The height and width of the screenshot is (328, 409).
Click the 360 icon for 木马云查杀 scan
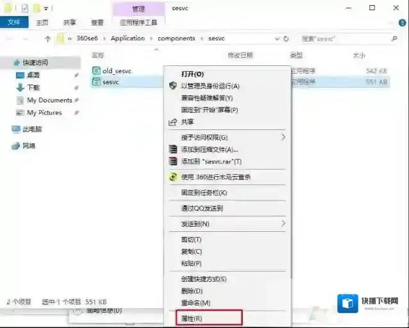(x=172, y=177)
